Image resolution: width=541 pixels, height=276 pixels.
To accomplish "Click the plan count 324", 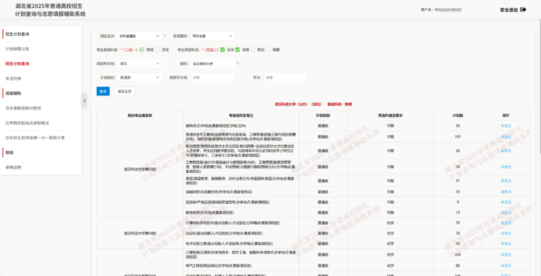I will pyautogui.click(x=457, y=254).
